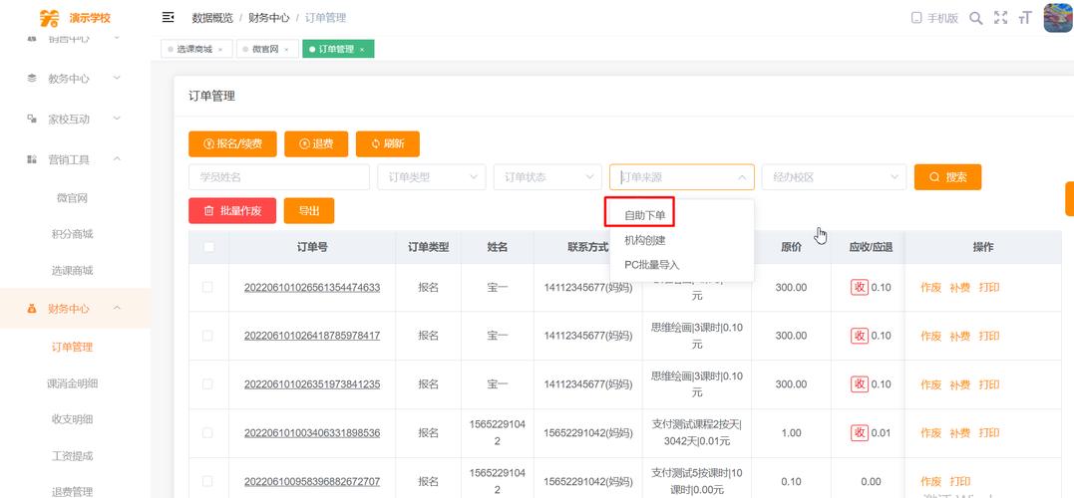Screen dimensions: 1074x498
Task: Switch to the 微官网 tab
Action: tap(263, 49)
